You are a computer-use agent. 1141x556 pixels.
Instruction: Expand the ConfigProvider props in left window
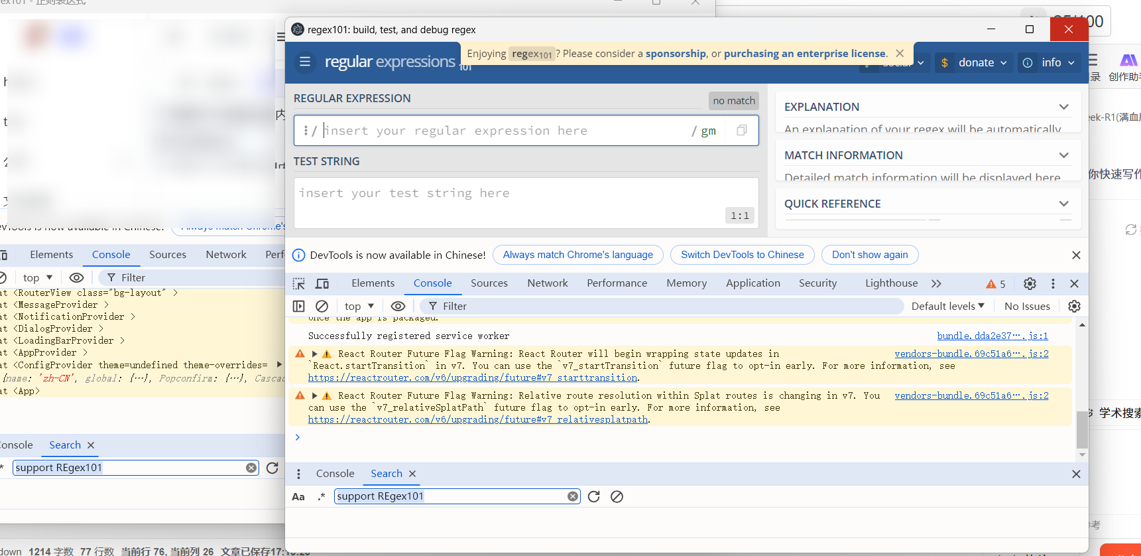(279, 365)
